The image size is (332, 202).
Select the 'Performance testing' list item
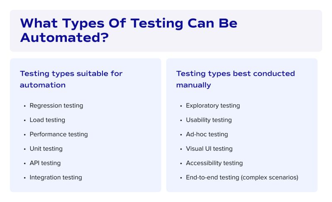coord(59,134)
